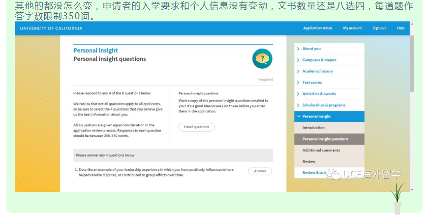Click the Personal insight thought-bubble icon
The width and height of the screenshot is (429, 219).
tap(262, 59)
